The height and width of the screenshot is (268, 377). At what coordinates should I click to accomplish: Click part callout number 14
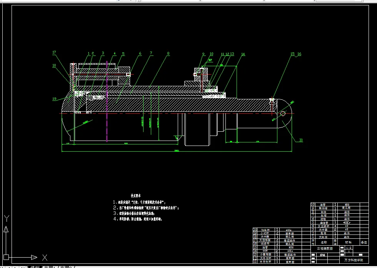pyautogui.click(x=243, y=54)
